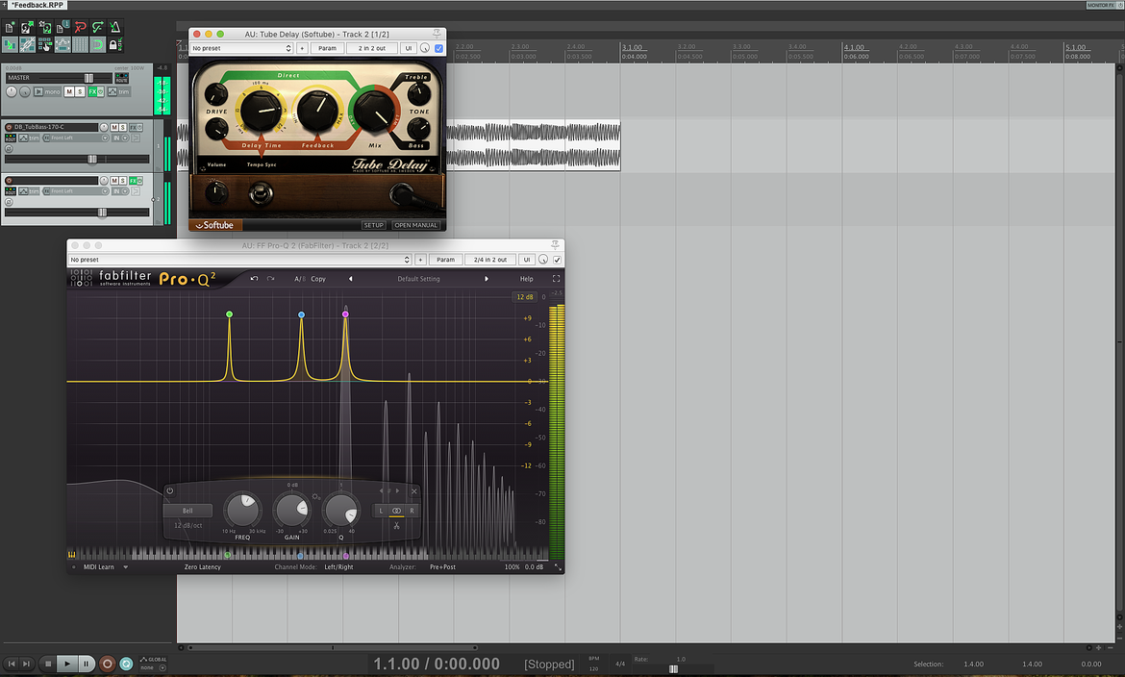Click the Default Setting preset name

point(419,279)
